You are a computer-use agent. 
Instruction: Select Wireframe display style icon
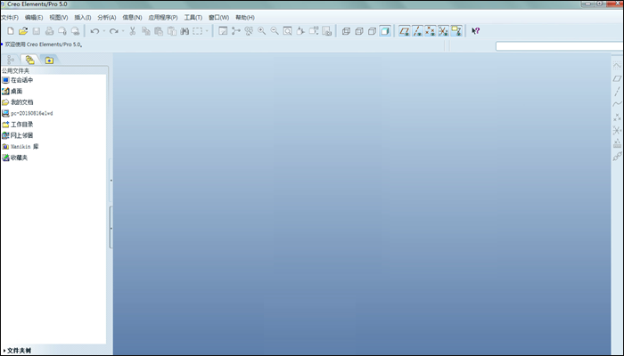(x=346, y=31)
